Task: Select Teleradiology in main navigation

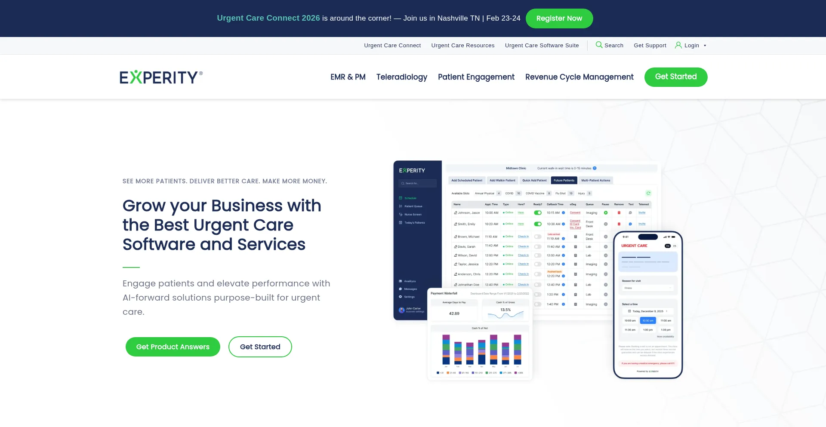Action: click(x=401, y=77)
